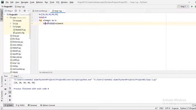Open the 4: Run tool window button

coord(9,105)
